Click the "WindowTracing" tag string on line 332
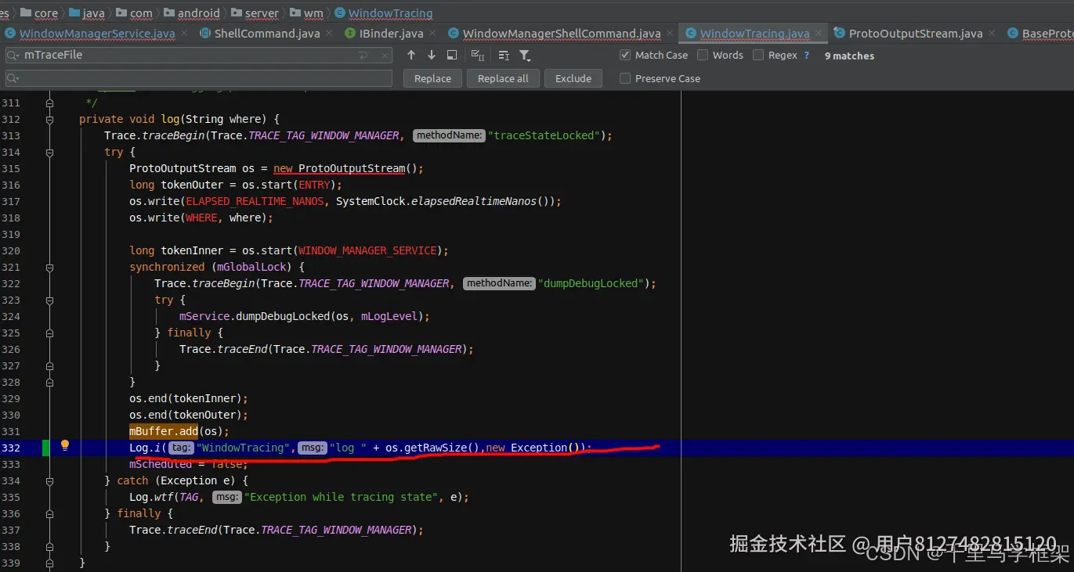The height and width of the screenshot is (572, 1074). tap(243, 448)
